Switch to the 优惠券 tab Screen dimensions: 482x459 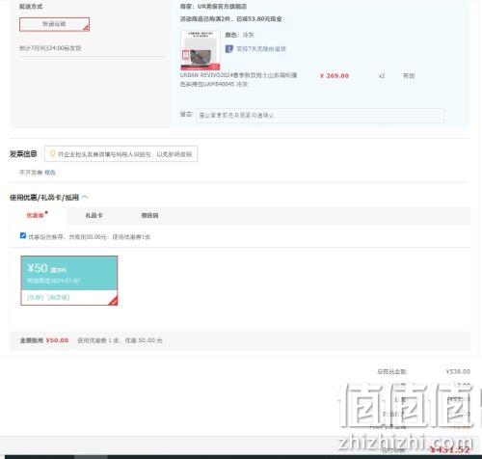tap(35, 215)
